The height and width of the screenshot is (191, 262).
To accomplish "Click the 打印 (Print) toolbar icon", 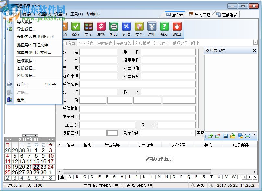I will (113, 26).
